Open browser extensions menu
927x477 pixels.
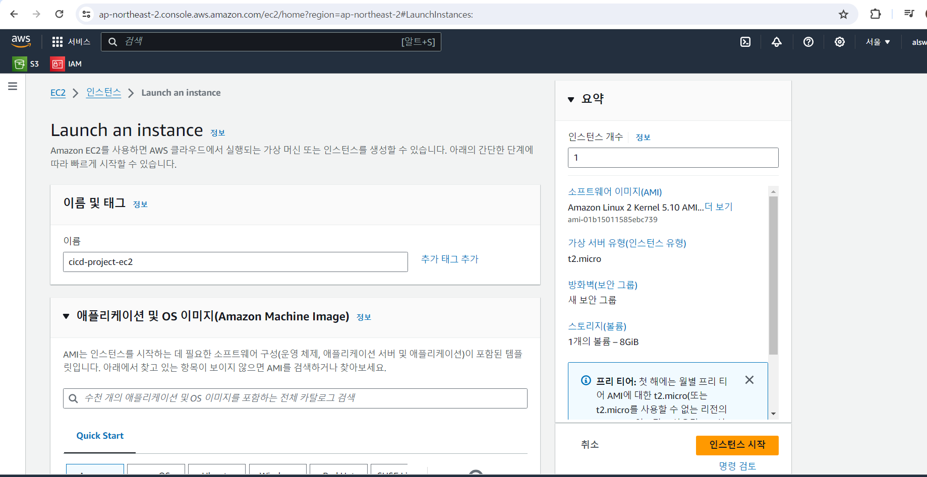[876, 14]
